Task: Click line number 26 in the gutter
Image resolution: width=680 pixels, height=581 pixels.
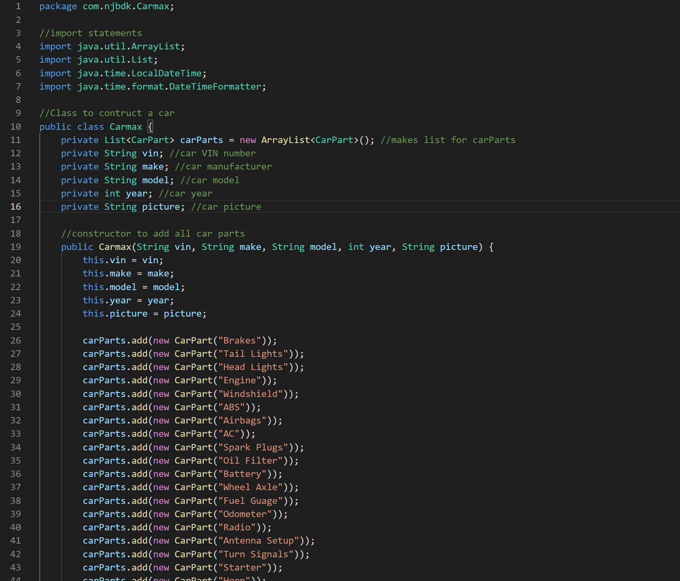Action: (16, 340)
